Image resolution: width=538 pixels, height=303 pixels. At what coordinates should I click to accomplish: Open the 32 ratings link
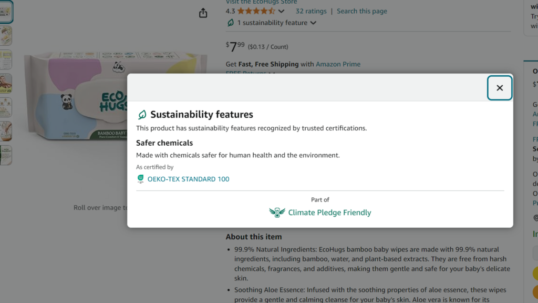[311, 11]
